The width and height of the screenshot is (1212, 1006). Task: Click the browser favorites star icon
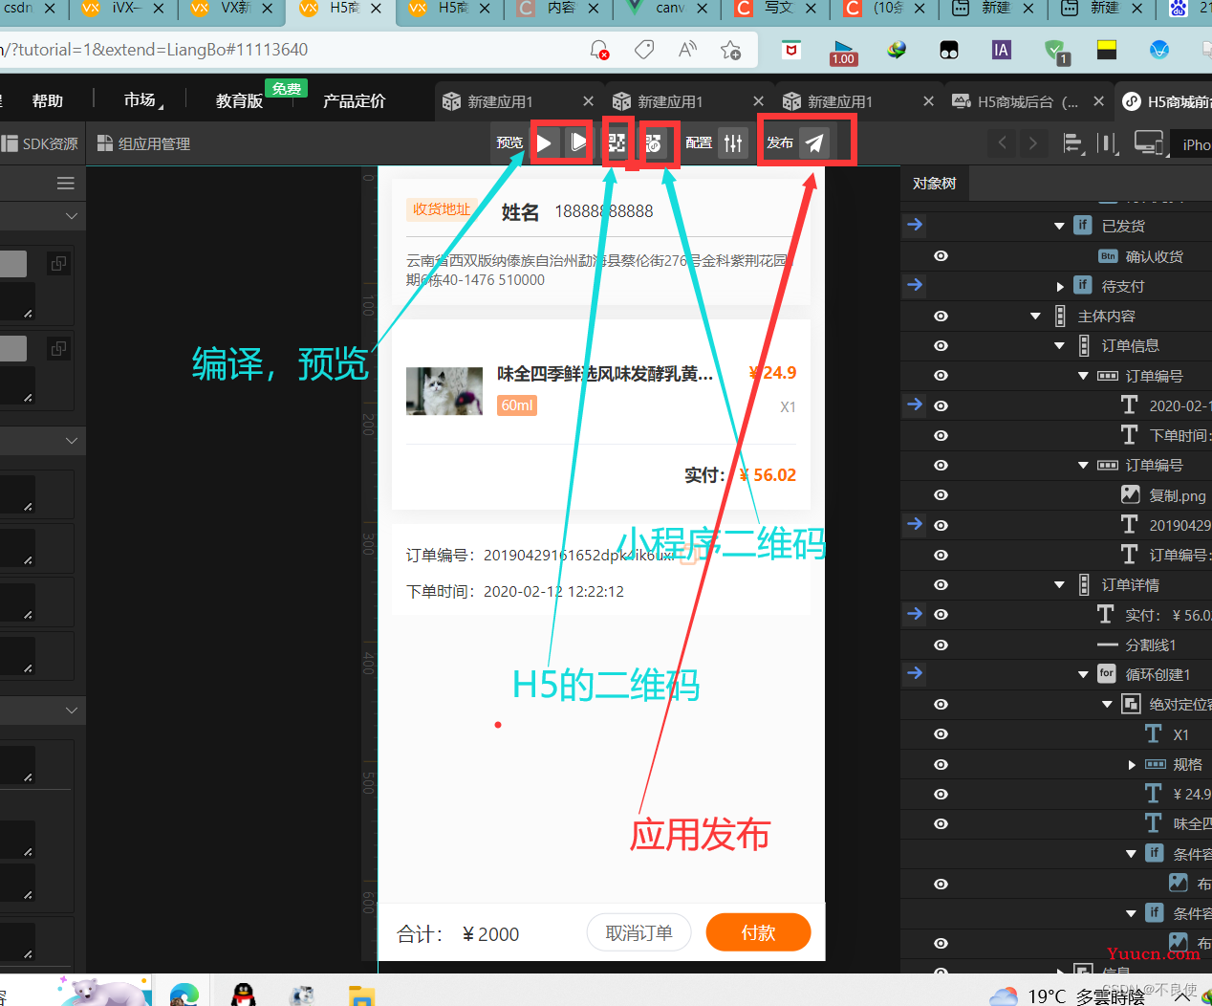[x=731, y=50]
